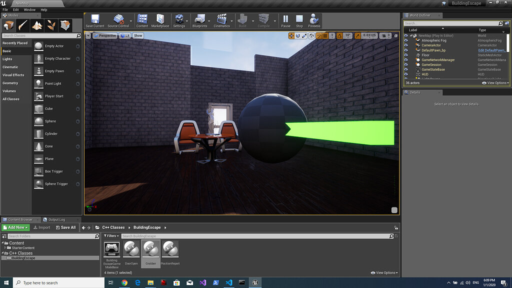Pause the running play session
The height and width of the screenshot is (288, 512).
[x=285, y=20]
